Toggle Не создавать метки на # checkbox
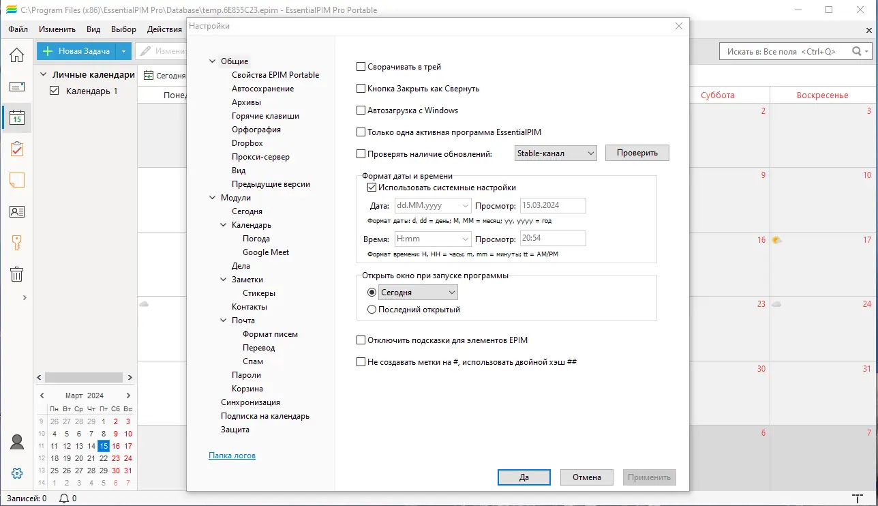Viewport: 878px width, 506px height. [x=361, y=362]
